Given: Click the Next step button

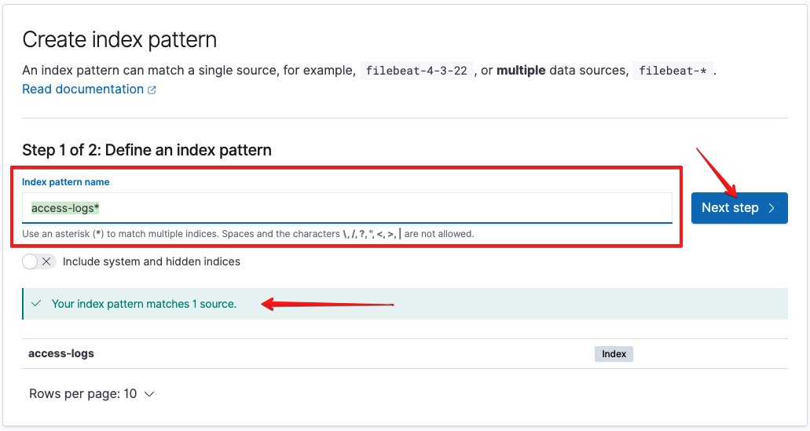Looking at the screenshot, I should [x=739, y=208].
